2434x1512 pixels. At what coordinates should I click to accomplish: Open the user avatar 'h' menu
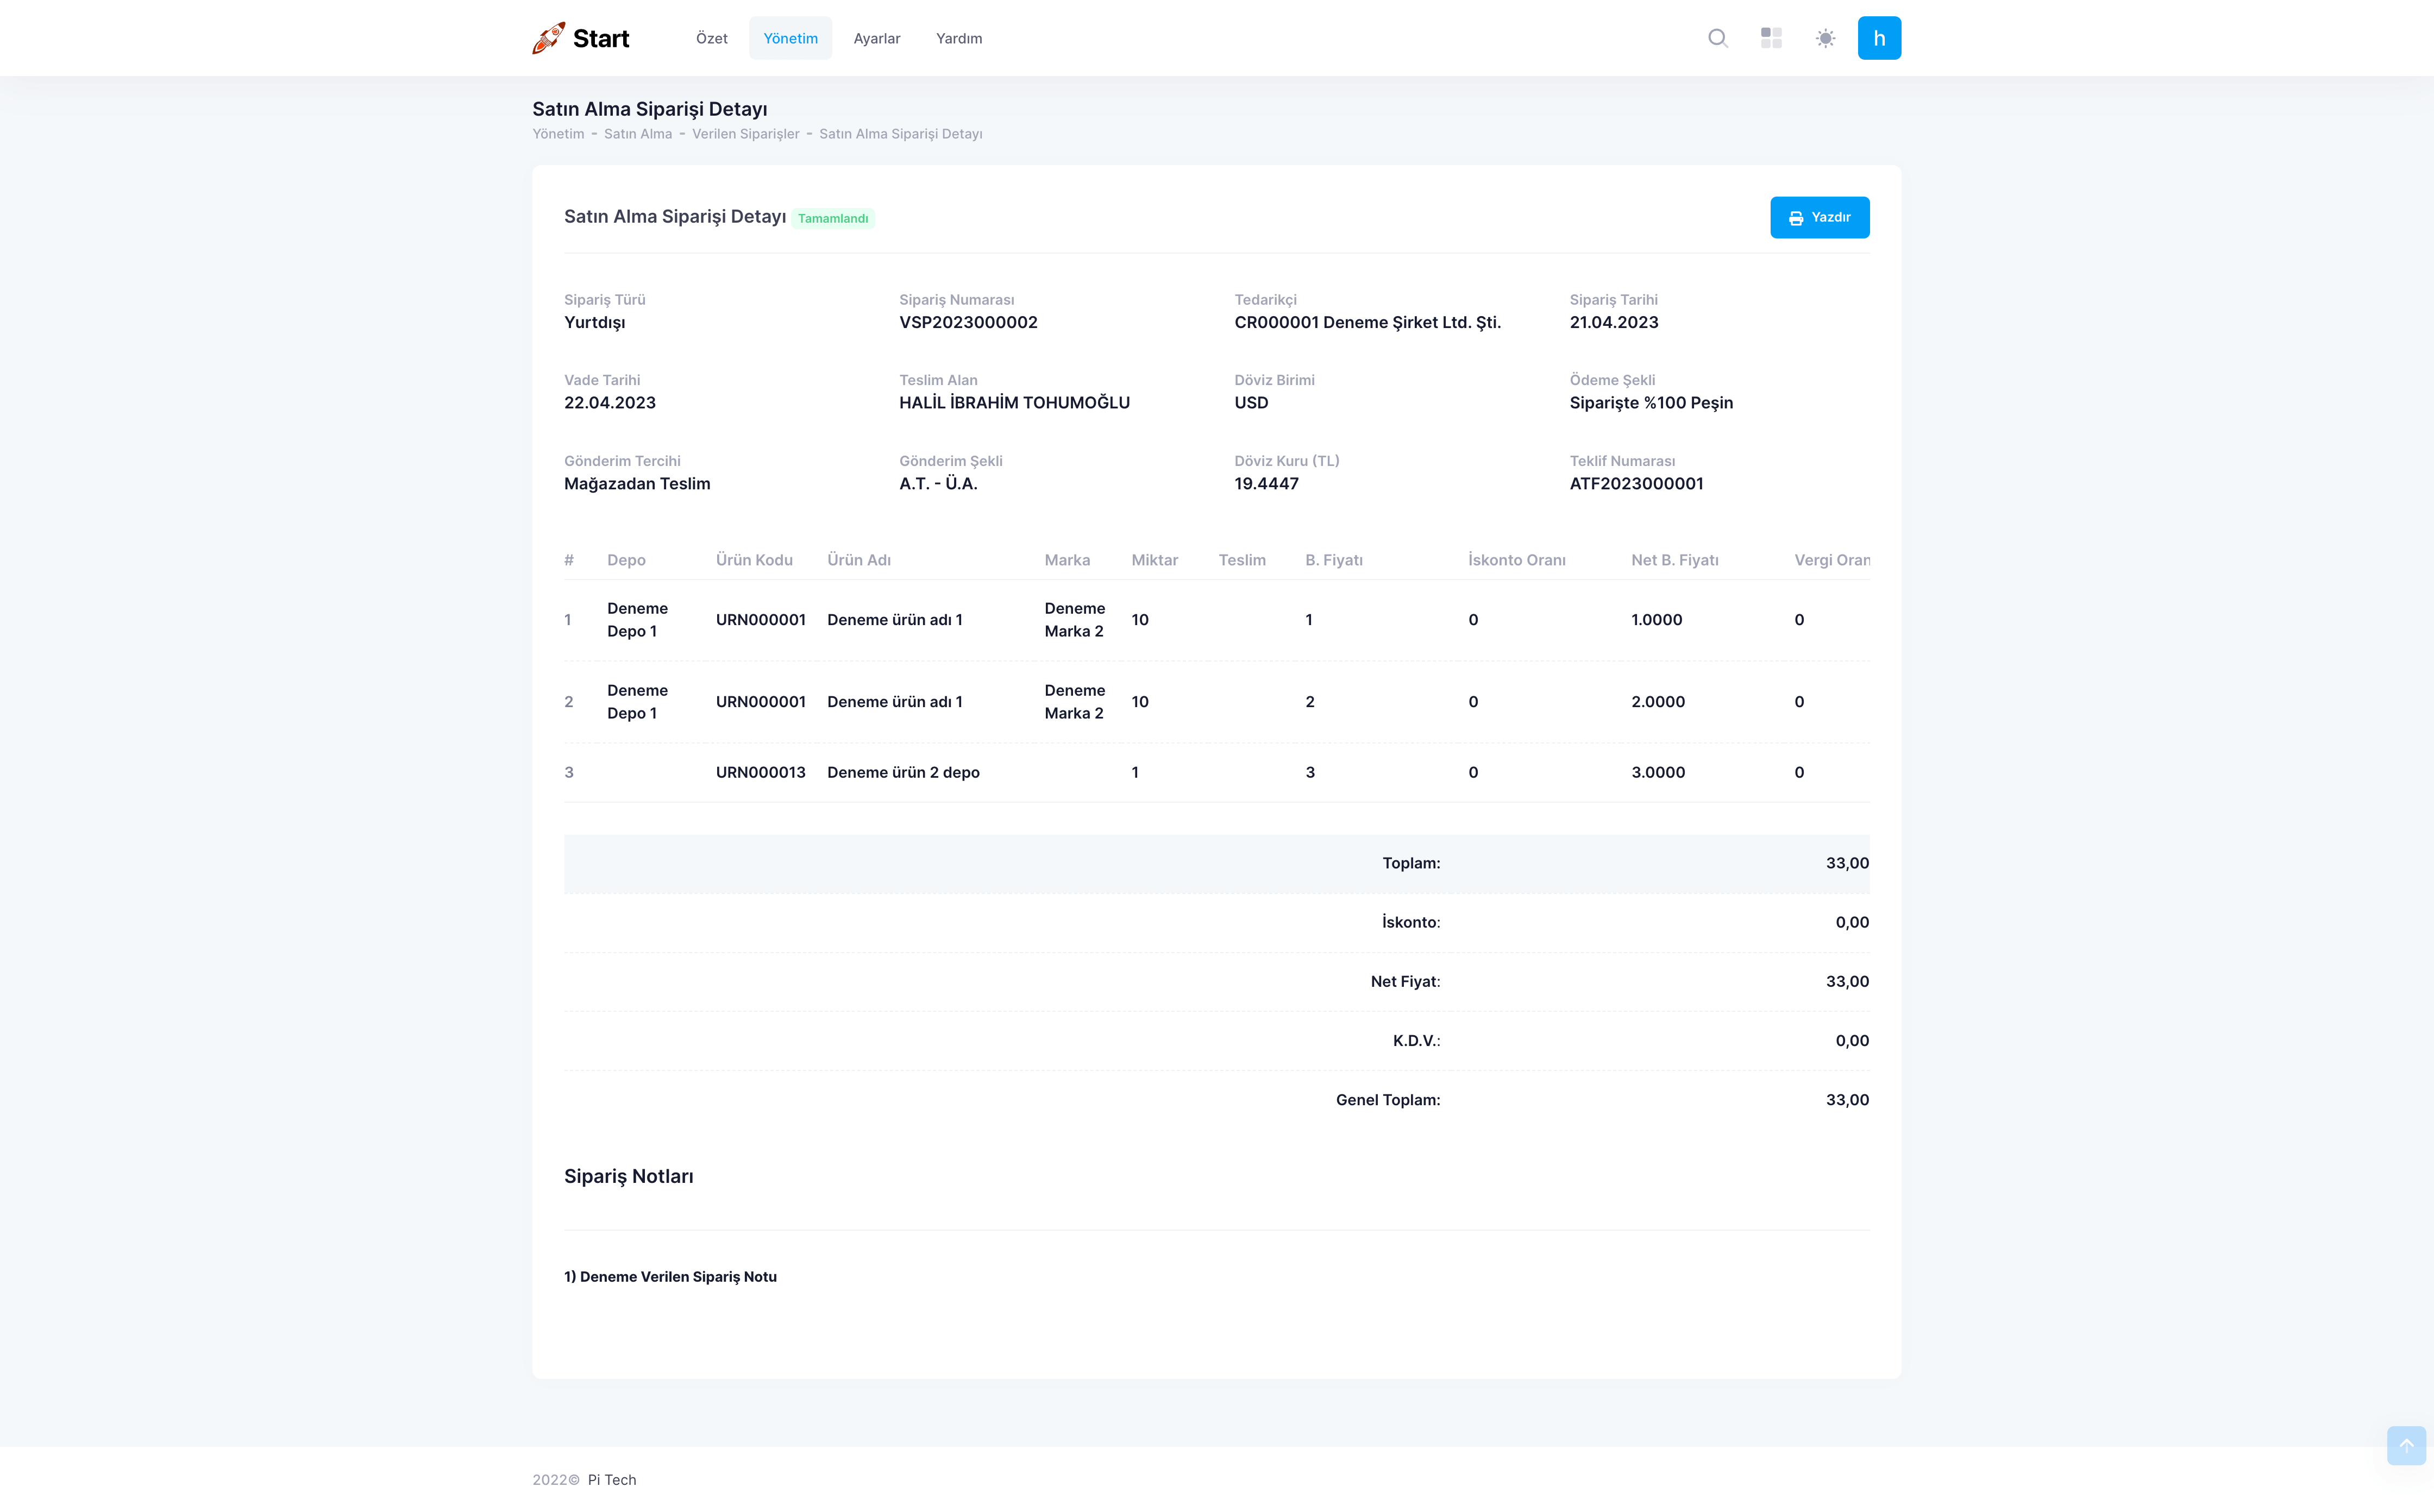(1879, 38)
